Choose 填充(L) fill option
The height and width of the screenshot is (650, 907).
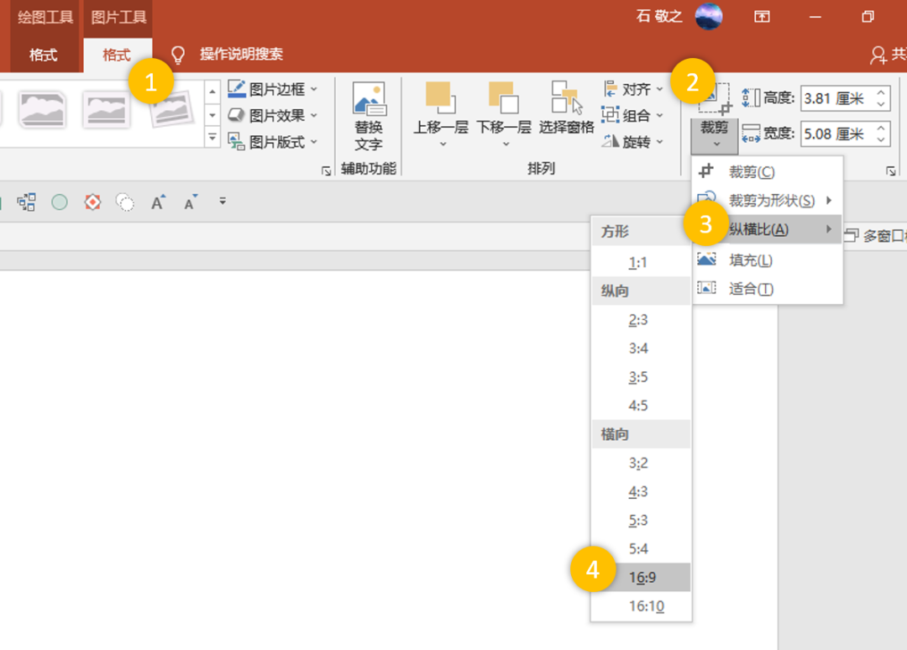[767, 260]
